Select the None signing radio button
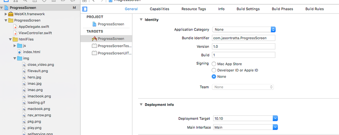Viewport: 339px width, 135px height. coord(214,76)
